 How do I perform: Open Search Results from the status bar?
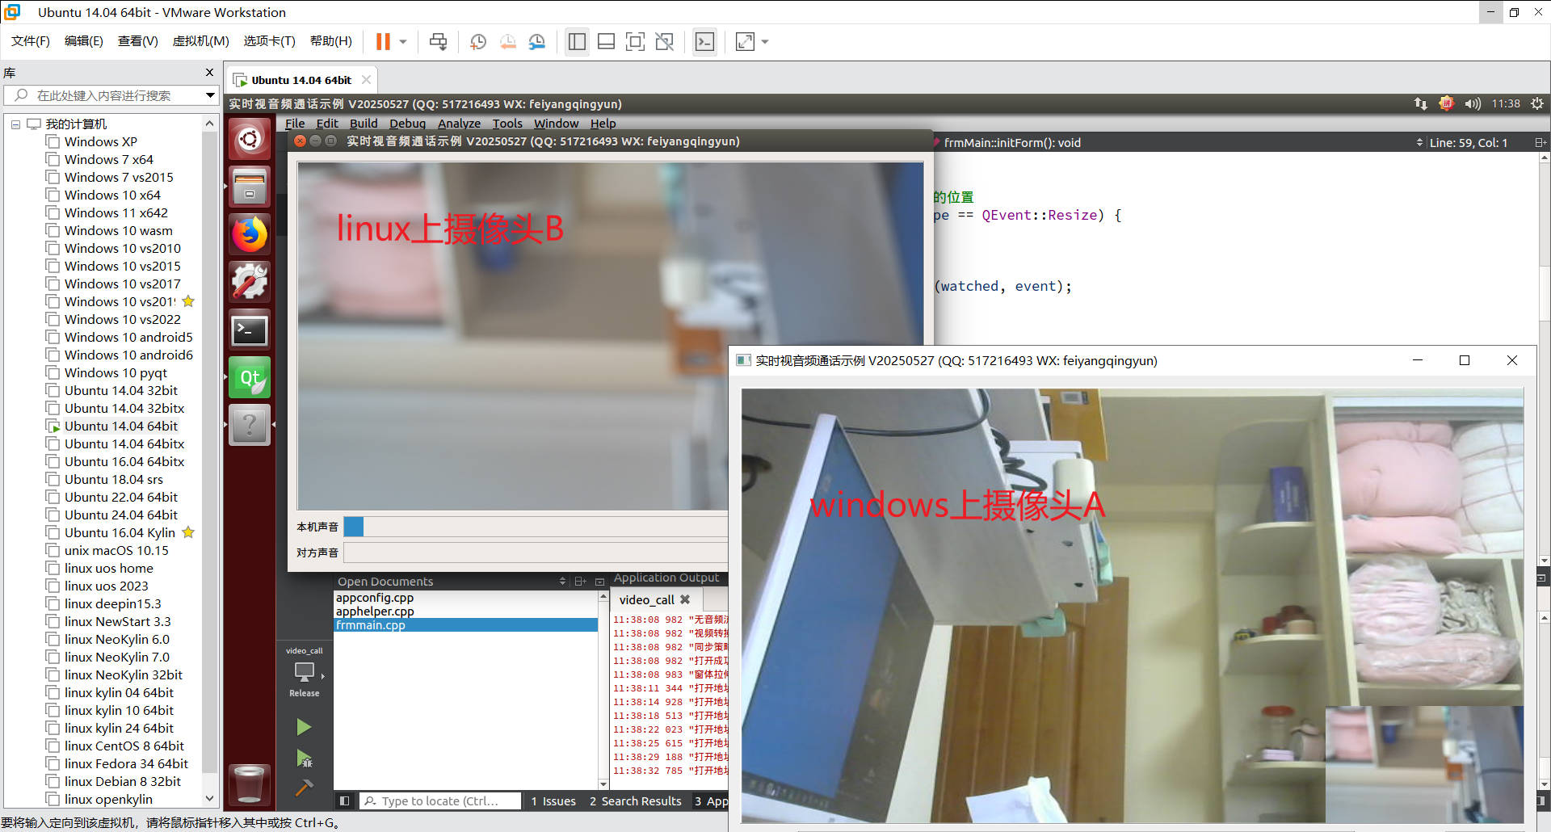coord(636,800)
